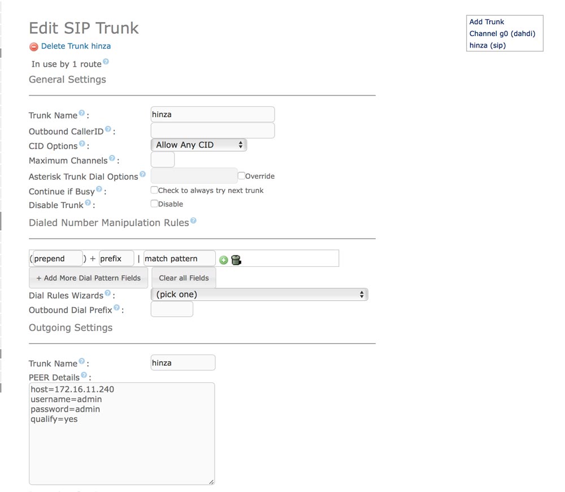Screen dimensions: 565x492
Task: Click help icon next to PEER Details
Action: (x=84, y=375)
